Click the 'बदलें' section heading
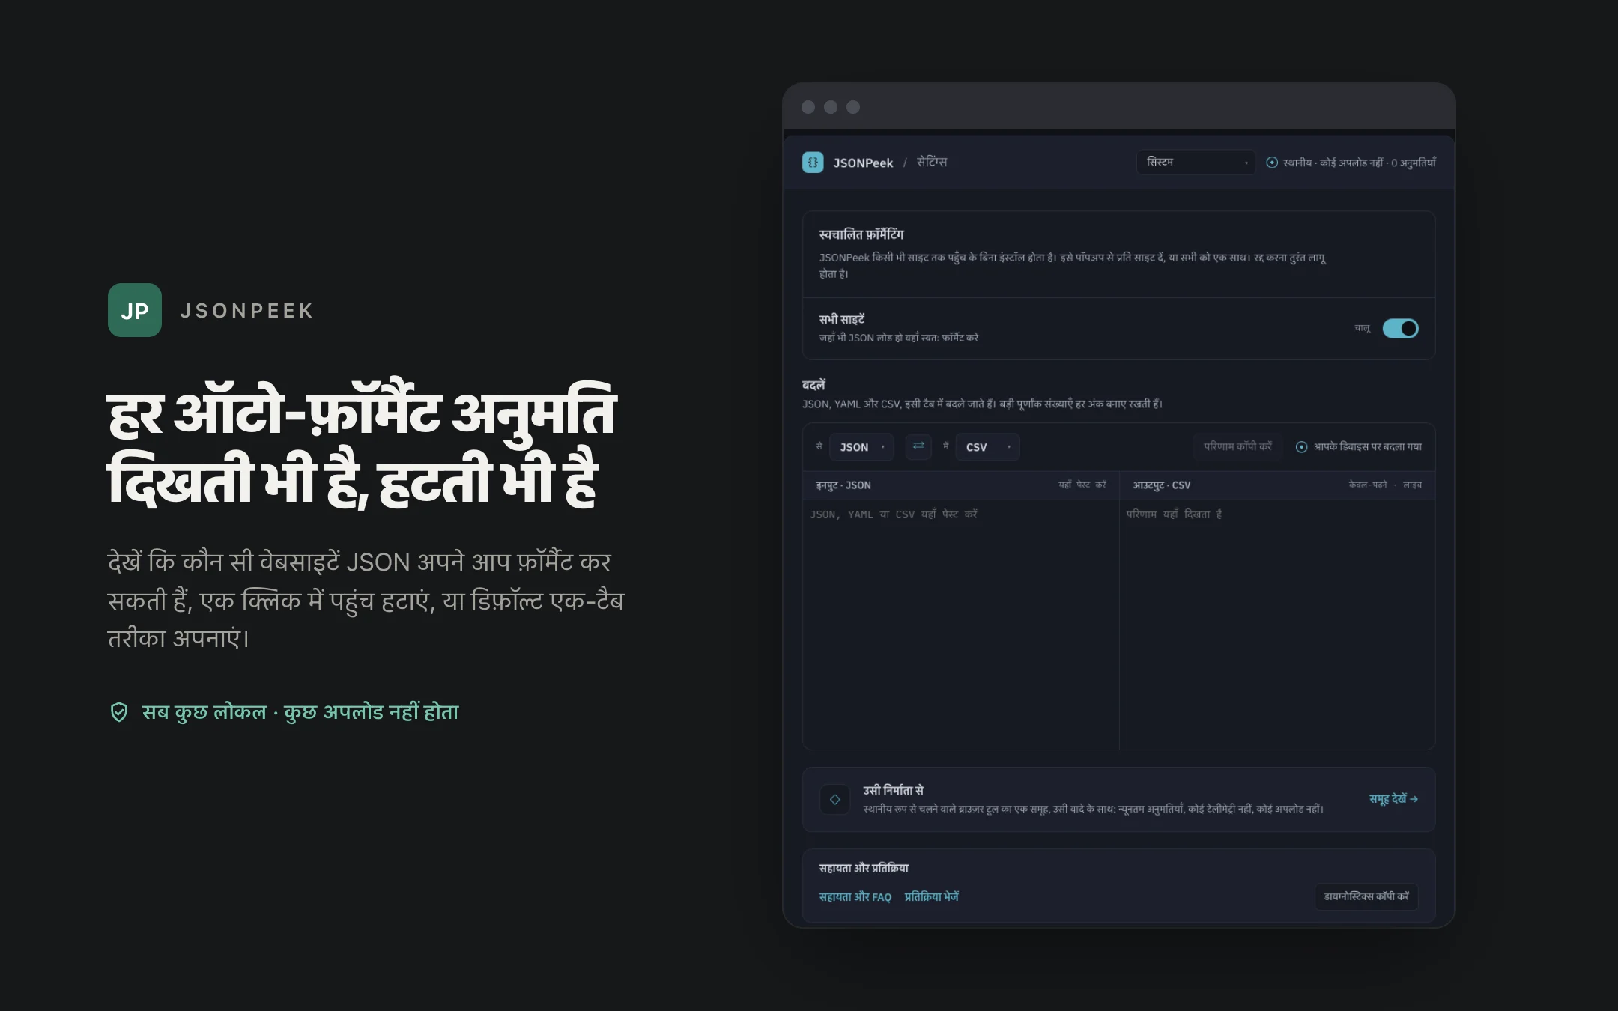 coord(813,385)
